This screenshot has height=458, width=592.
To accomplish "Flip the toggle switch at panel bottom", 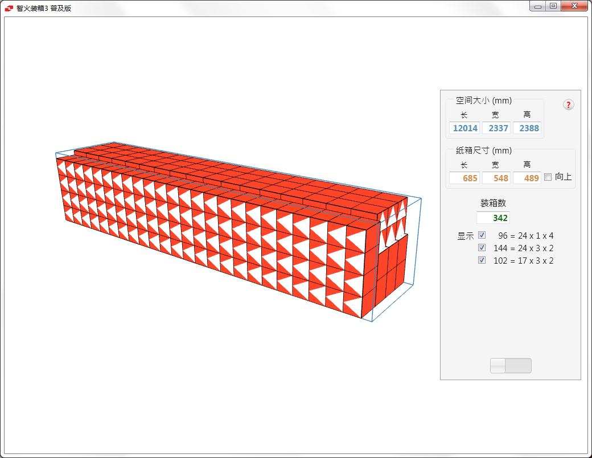I will tap(511, 365).
